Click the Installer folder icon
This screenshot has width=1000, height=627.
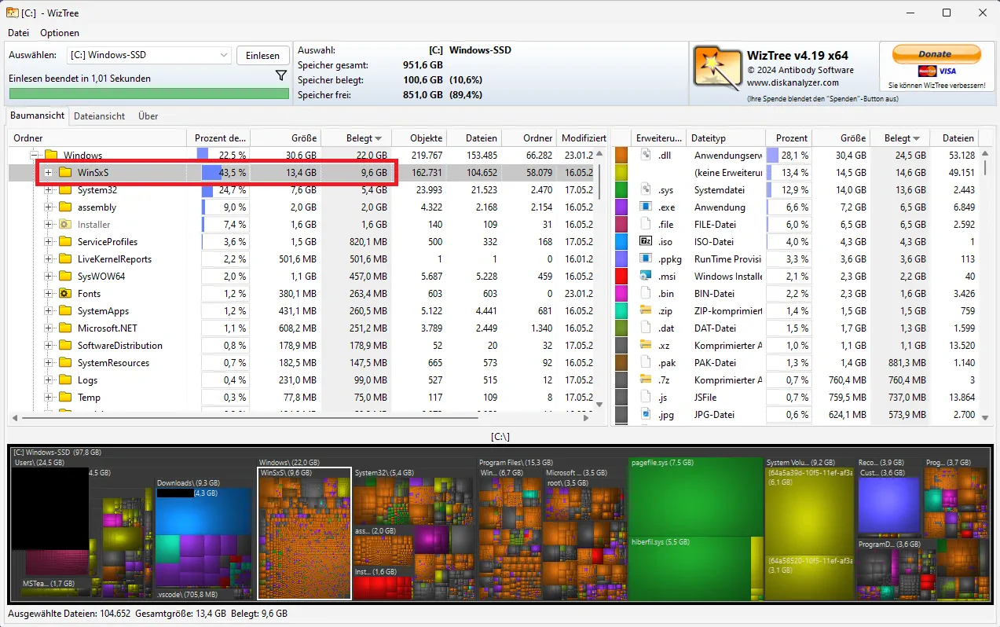65,225
